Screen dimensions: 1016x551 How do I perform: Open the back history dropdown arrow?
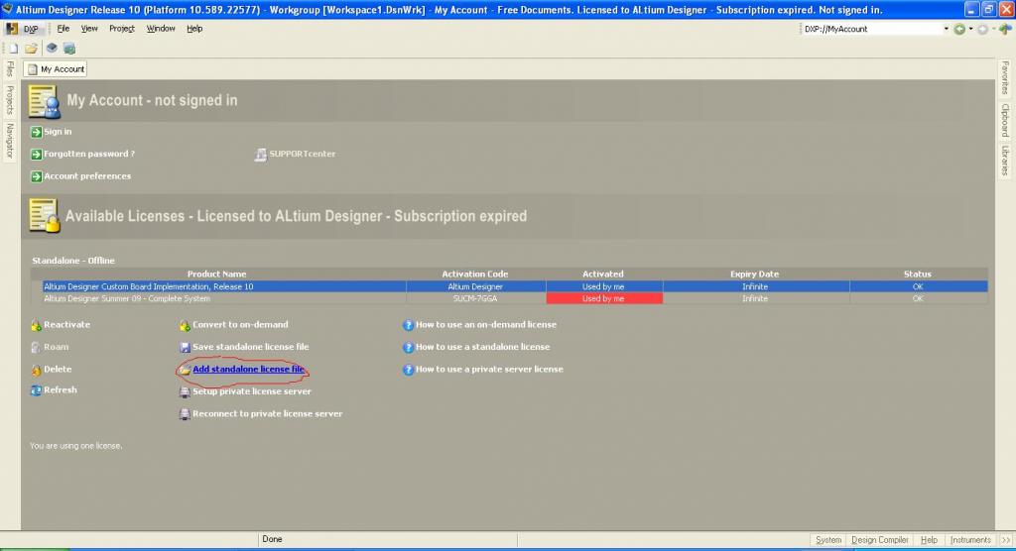click(970, 29)
